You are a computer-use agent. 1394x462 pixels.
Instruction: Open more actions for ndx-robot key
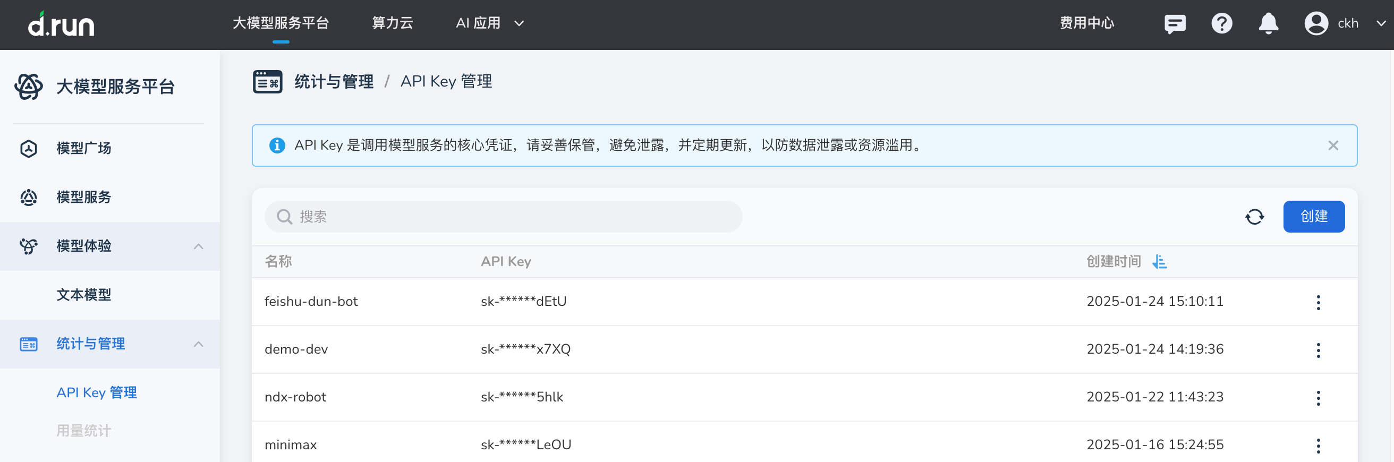[1318, 398]
